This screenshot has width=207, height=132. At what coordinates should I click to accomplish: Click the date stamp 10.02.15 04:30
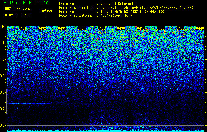pyautogui.click(x=17, y=15)
